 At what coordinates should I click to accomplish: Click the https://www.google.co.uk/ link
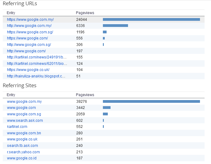click(28, 70)
